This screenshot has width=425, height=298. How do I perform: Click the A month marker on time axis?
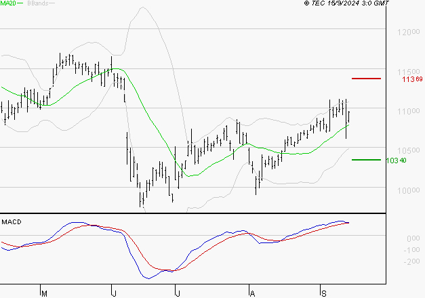tap(252, 293)
